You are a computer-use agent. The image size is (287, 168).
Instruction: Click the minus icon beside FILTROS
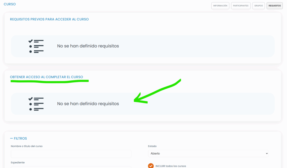coord(11,138)
